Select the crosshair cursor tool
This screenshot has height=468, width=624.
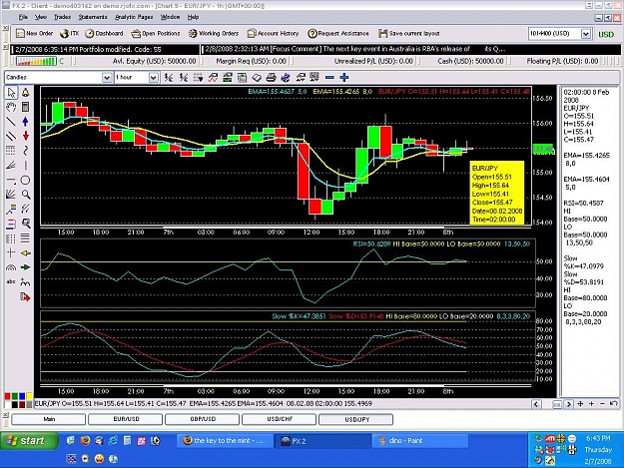(11, 252)
